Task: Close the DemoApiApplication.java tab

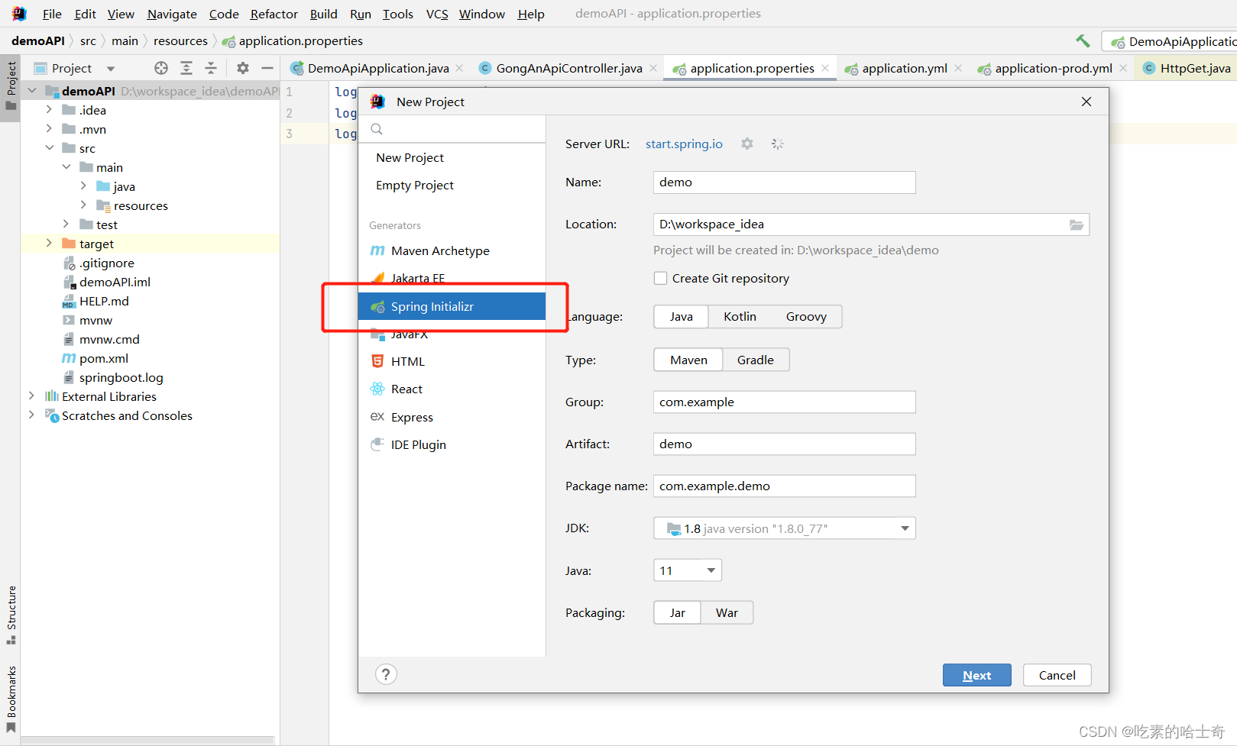Action: tap(459, 68)
